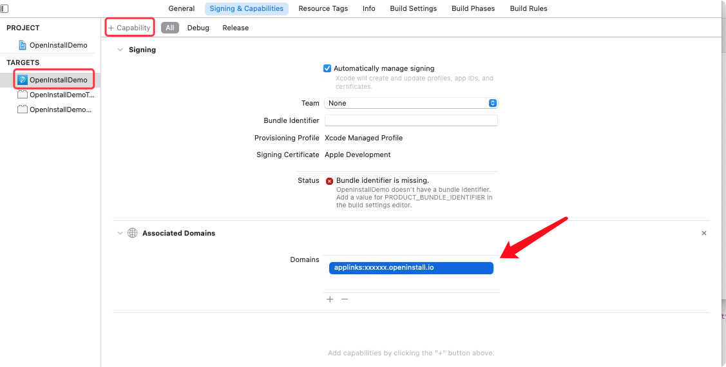Screen dimensions: 726x367
Task: Click the OpenInstallDemo project file icon
Action: [x=23, y=45]
